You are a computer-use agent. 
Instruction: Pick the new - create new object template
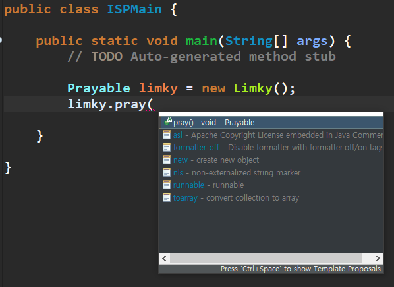pyautogui.click(x=271, y=160)
